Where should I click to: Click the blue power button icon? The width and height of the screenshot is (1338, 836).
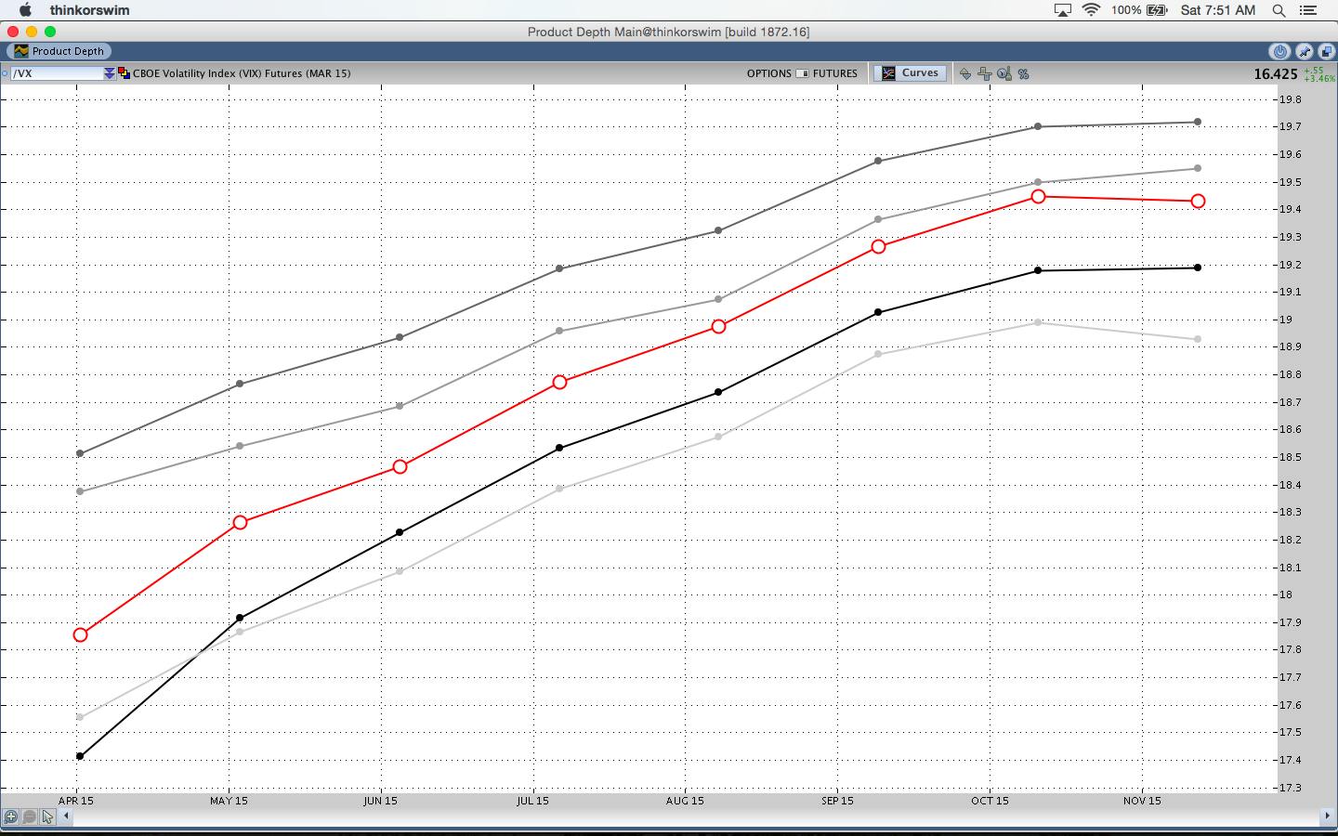pos(1279,51)
